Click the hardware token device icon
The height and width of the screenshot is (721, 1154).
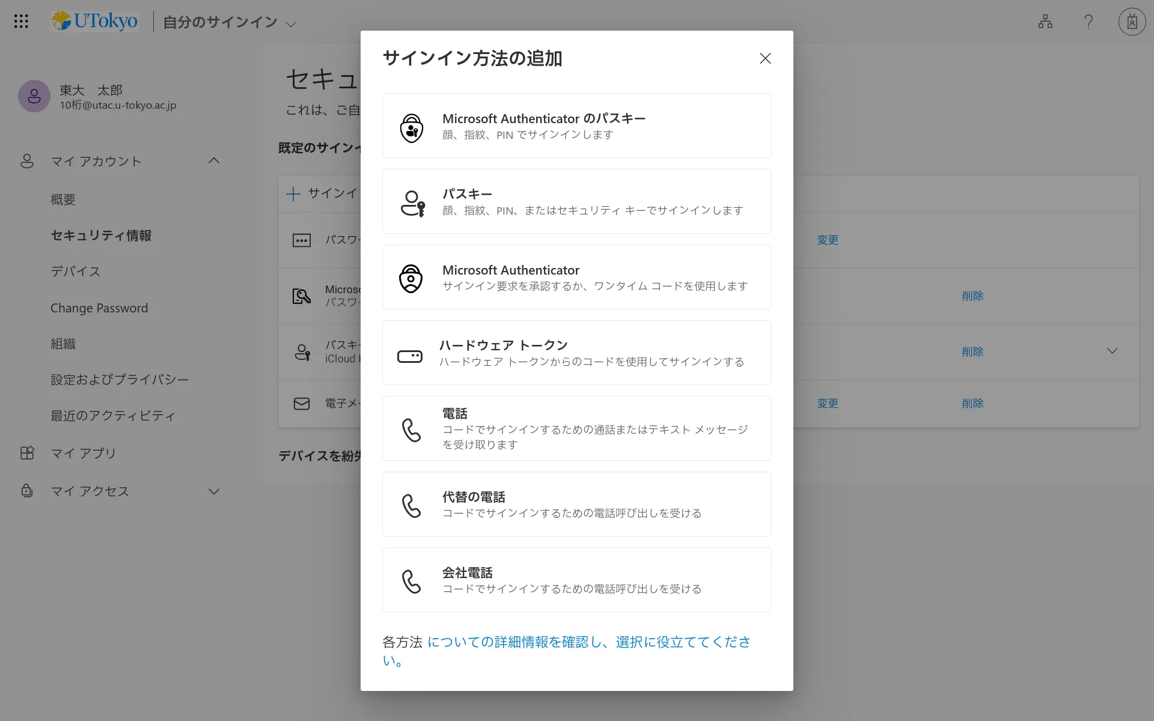coord(410,356)
